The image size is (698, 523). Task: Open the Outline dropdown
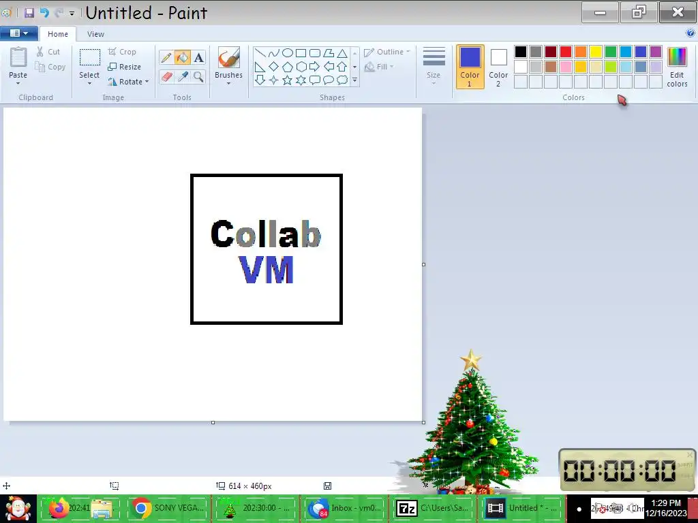[x=386, y=52]
